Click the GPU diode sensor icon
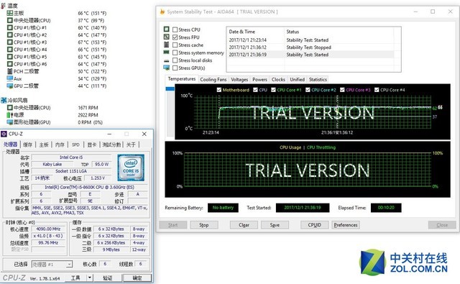 (x=9, y=86)
